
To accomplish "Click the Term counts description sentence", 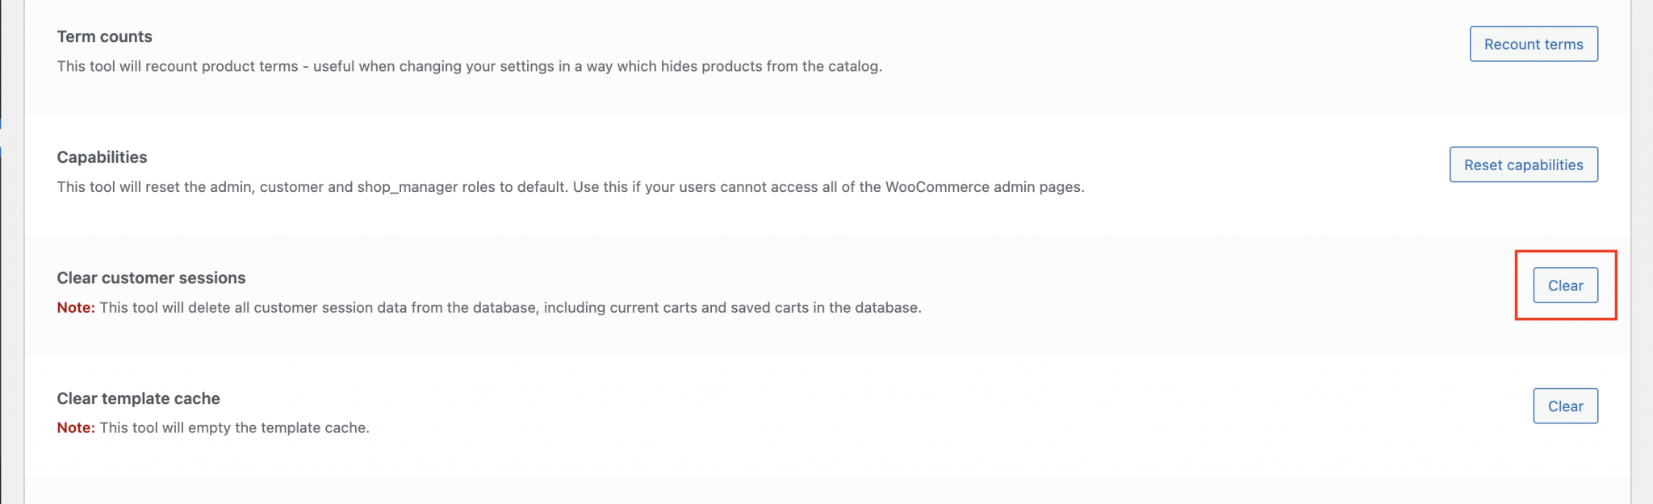I will click(469, 66).
